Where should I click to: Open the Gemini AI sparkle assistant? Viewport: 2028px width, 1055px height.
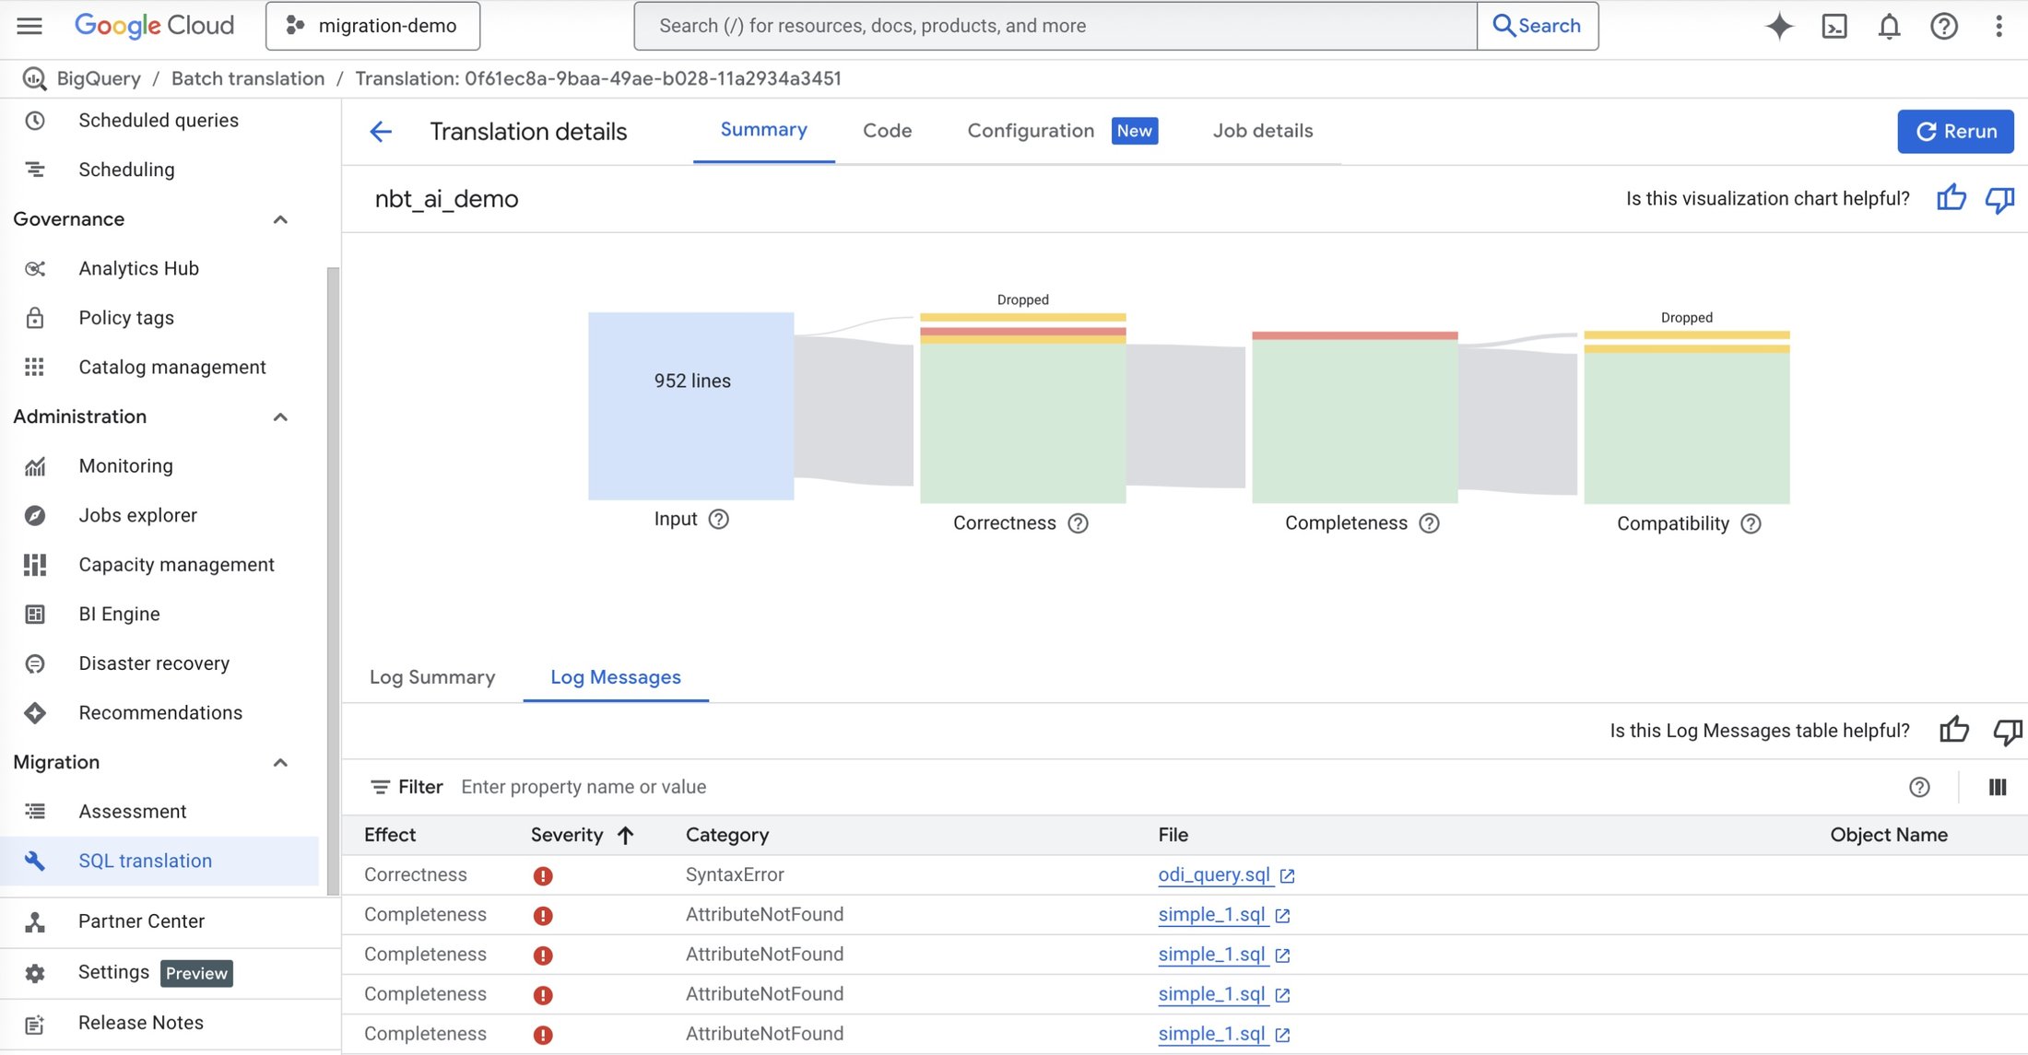(1779, 26)
